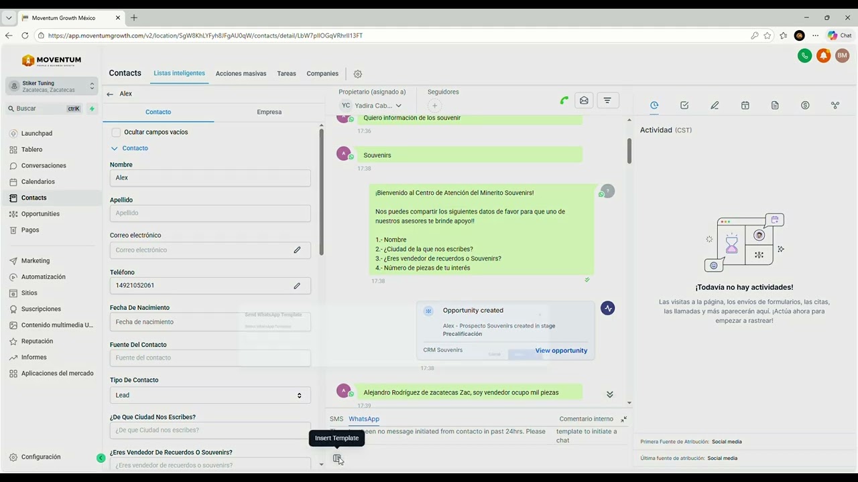858x482 pixels.
Task: Select the Empresa detail tab
Action: [x=269, y=112]
